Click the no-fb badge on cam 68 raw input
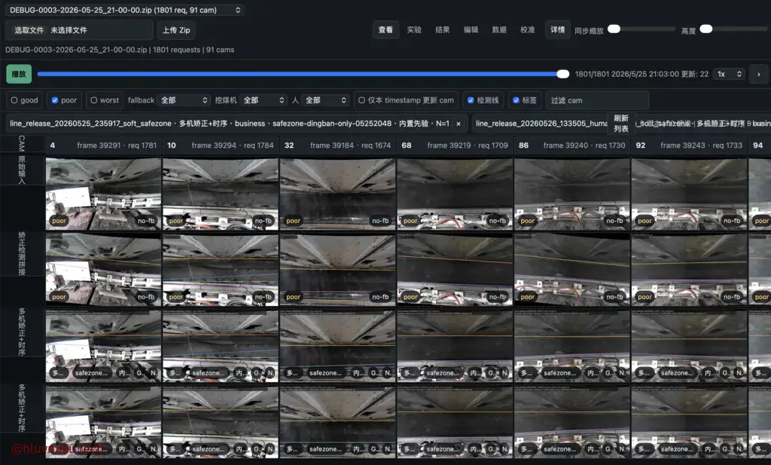This screenshot has width=771, height=465. pyautogui.click(x=498, y=221)
